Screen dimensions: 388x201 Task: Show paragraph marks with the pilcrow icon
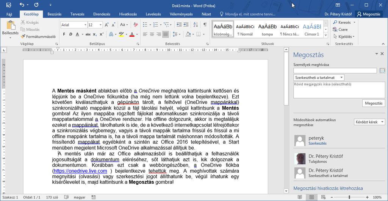click(205, 25)
